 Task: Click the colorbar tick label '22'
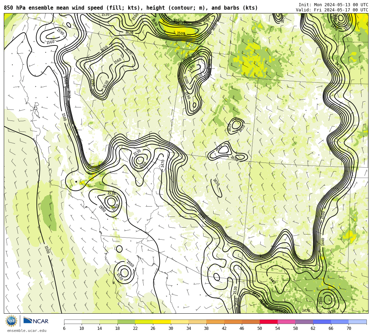(135, 328)
